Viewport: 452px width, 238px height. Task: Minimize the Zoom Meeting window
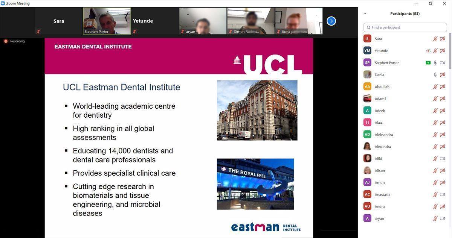[417, 3]
